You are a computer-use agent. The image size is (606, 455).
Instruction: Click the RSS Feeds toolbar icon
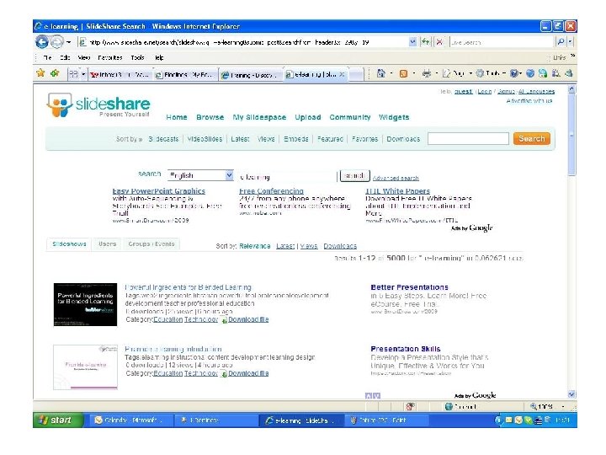click(x=403, y=73)
